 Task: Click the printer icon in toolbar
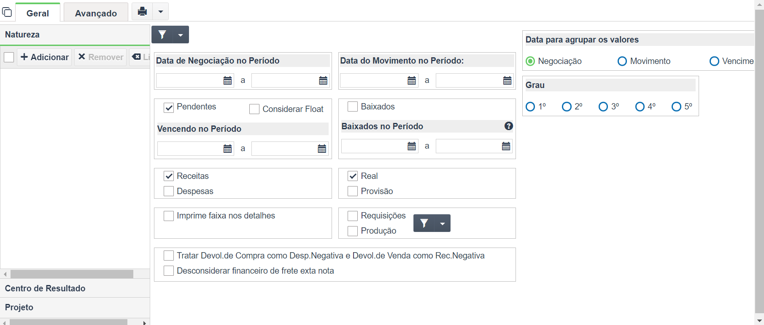[142, 11]
